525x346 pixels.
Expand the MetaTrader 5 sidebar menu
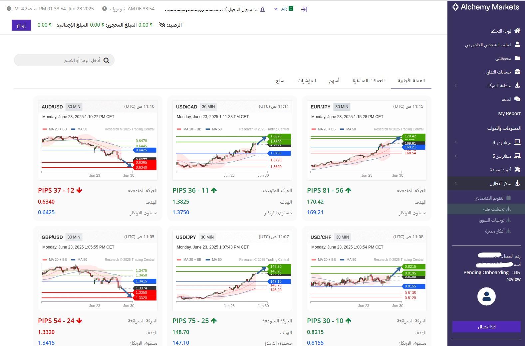[x=455, y=156]
